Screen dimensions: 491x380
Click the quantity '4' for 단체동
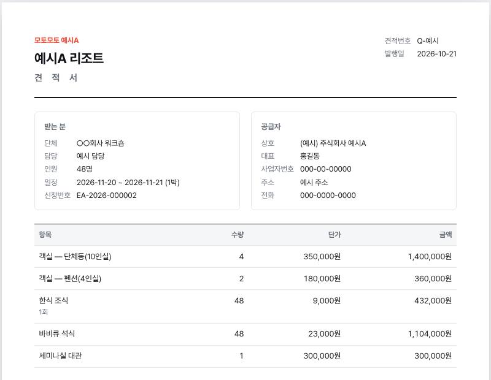click(241, 257)
